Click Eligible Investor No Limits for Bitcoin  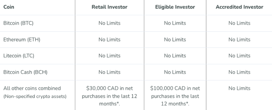click(175, 23)
